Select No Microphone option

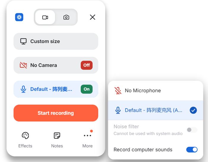pyautogui.click(x=156, y=91)
